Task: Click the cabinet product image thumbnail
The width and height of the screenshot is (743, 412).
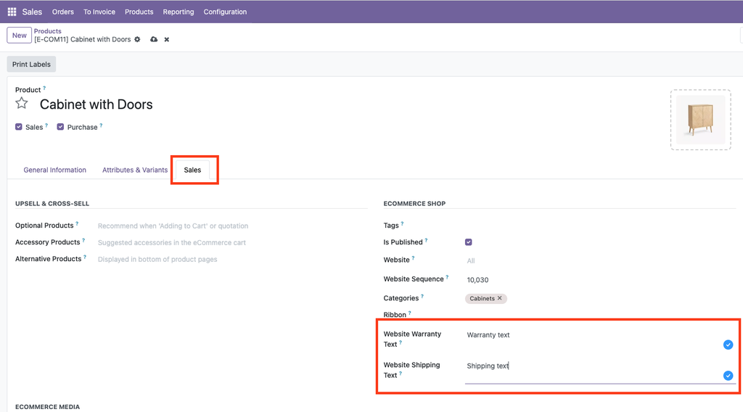Action: [700, 120]
